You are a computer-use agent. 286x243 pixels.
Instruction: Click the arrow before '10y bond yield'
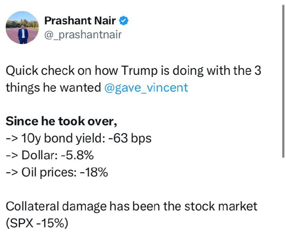pos(12,138)
